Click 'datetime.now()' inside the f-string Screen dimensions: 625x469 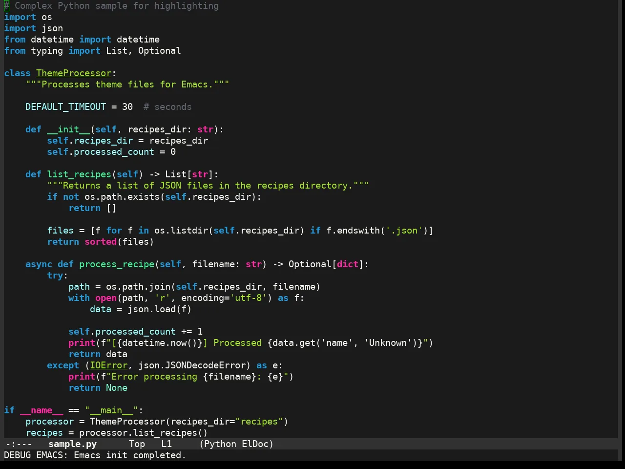click(x=160, y=343)
